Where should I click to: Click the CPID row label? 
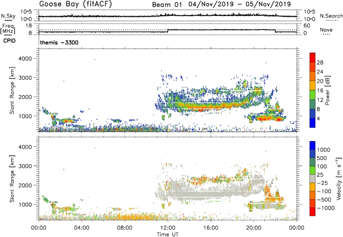click(9, 41)
